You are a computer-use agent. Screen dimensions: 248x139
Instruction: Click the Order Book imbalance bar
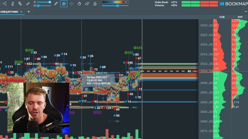[200, 2]
